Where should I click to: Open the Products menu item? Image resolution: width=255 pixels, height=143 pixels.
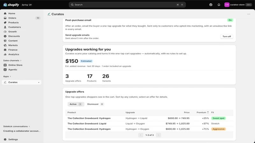(x=21, y=23)
